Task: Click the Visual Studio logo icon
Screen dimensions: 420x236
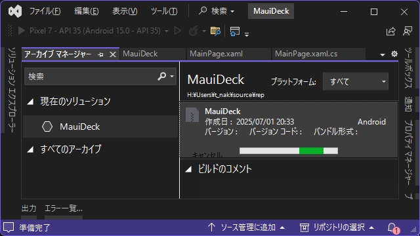Action: coord(15,12)
